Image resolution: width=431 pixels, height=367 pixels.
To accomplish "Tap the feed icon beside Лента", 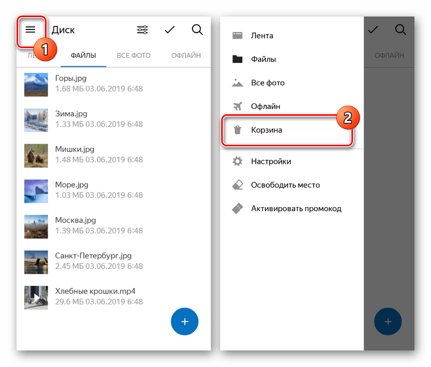I will 237,36.
